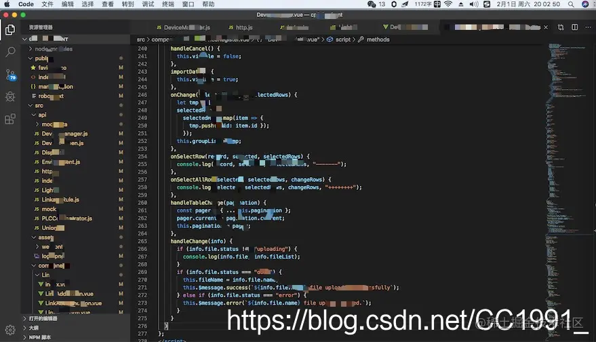Click the eject icon in the menu bar
This screenshot has height=342, width=596.
coord(460,4)
